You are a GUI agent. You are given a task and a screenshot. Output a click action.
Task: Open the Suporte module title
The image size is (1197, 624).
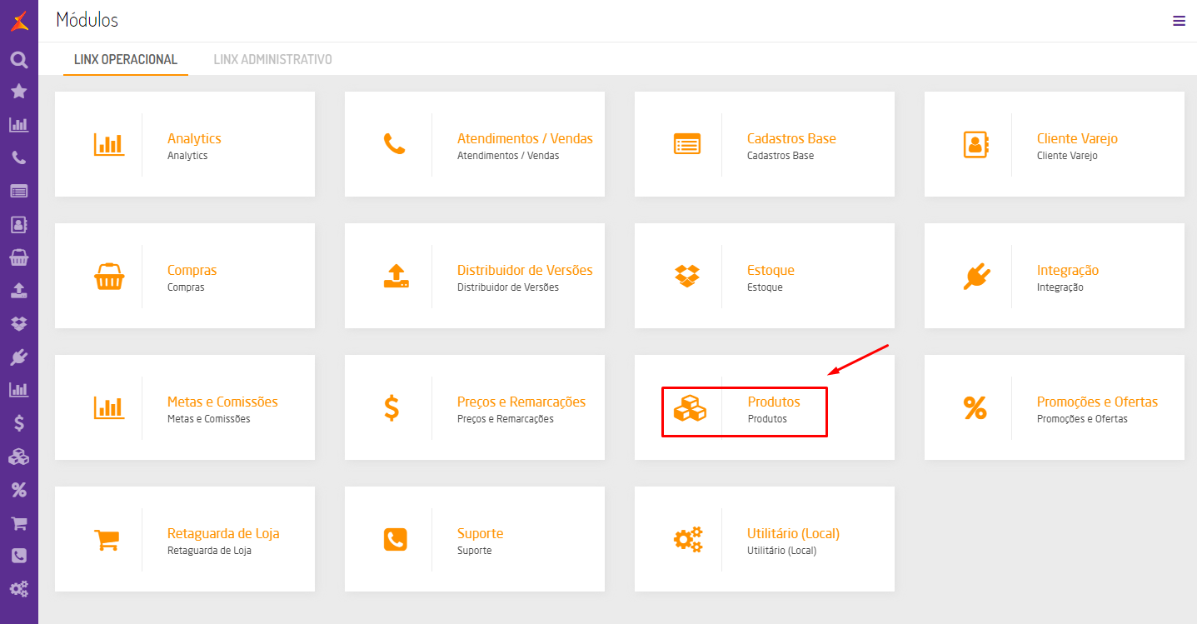pos(480,533)
